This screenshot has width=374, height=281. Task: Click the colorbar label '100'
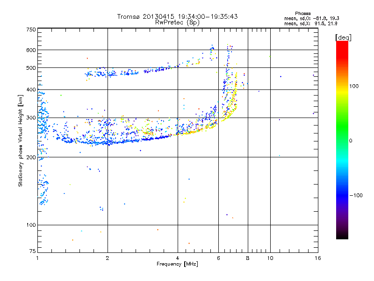[354, 86]
